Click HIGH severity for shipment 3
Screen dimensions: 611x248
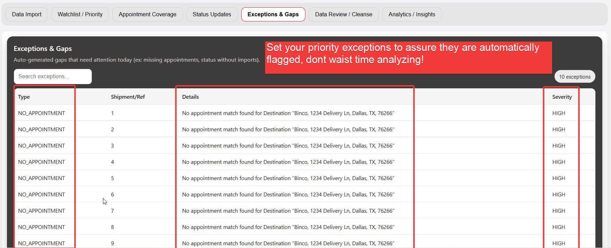tap(559, 145)
